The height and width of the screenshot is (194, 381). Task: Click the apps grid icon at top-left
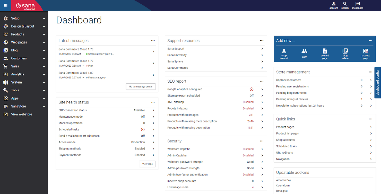pos(5,5)
